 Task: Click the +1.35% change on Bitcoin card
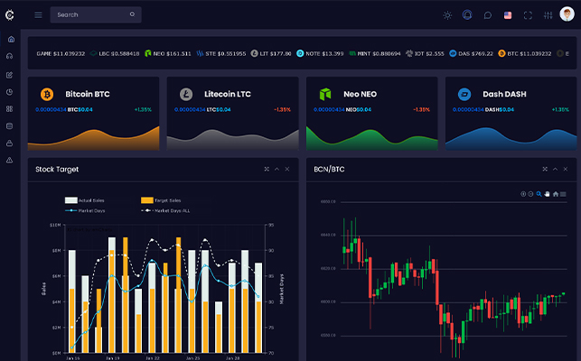coord(143,109)
